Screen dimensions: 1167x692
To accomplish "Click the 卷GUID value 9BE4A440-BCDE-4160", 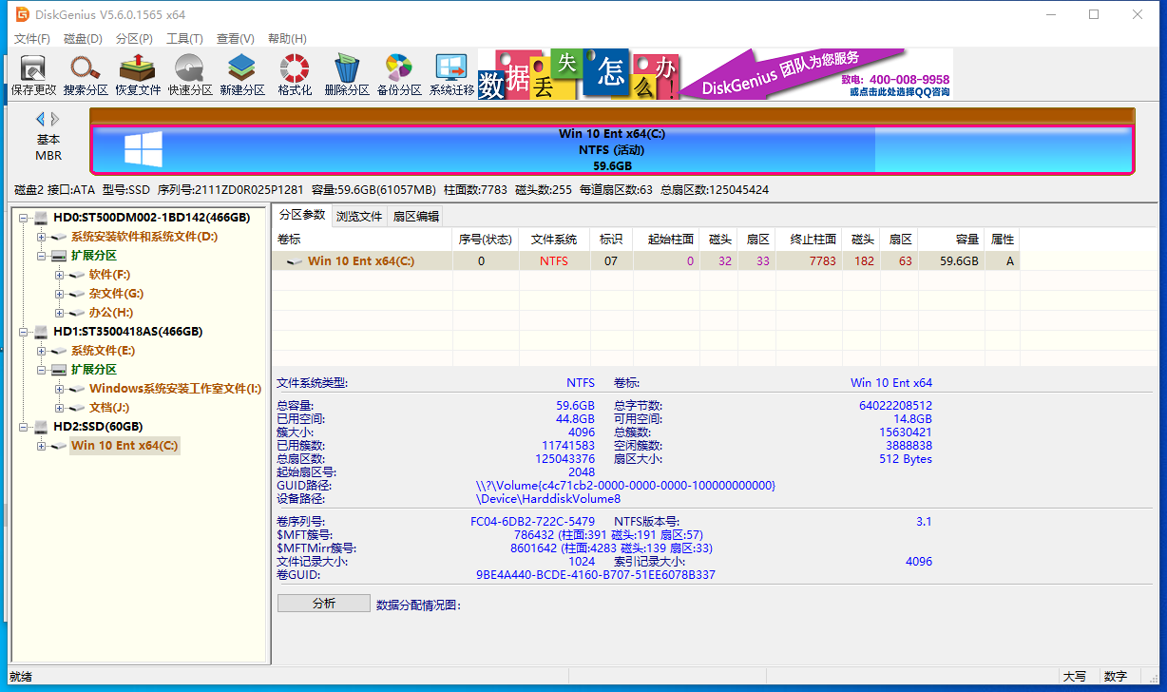I will coord(596,575).
